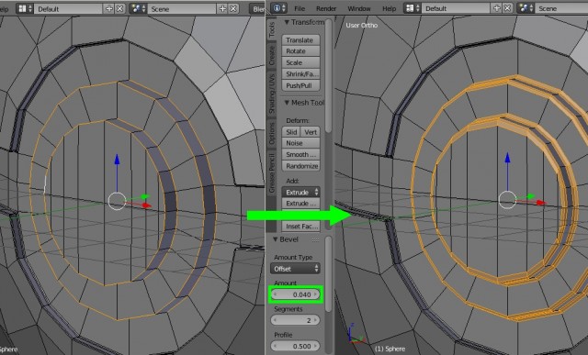
Task: Collapse the Mesh Tools panel
Action: point(287,103)
